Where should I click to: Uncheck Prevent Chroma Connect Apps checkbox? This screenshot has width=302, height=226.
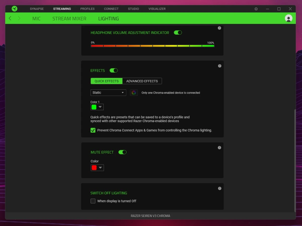[93, 130]
